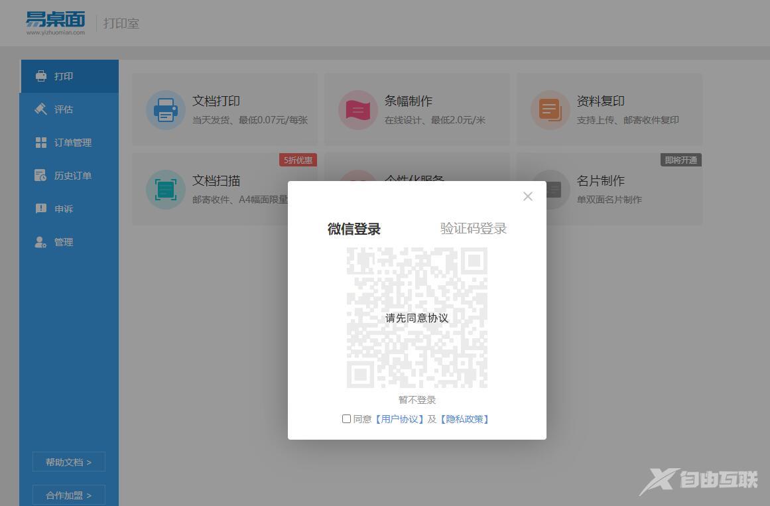The width and height of the screenshot is (770, 506).
Task: Select the 文档打印 card title
Action: (x=216, y=101)
